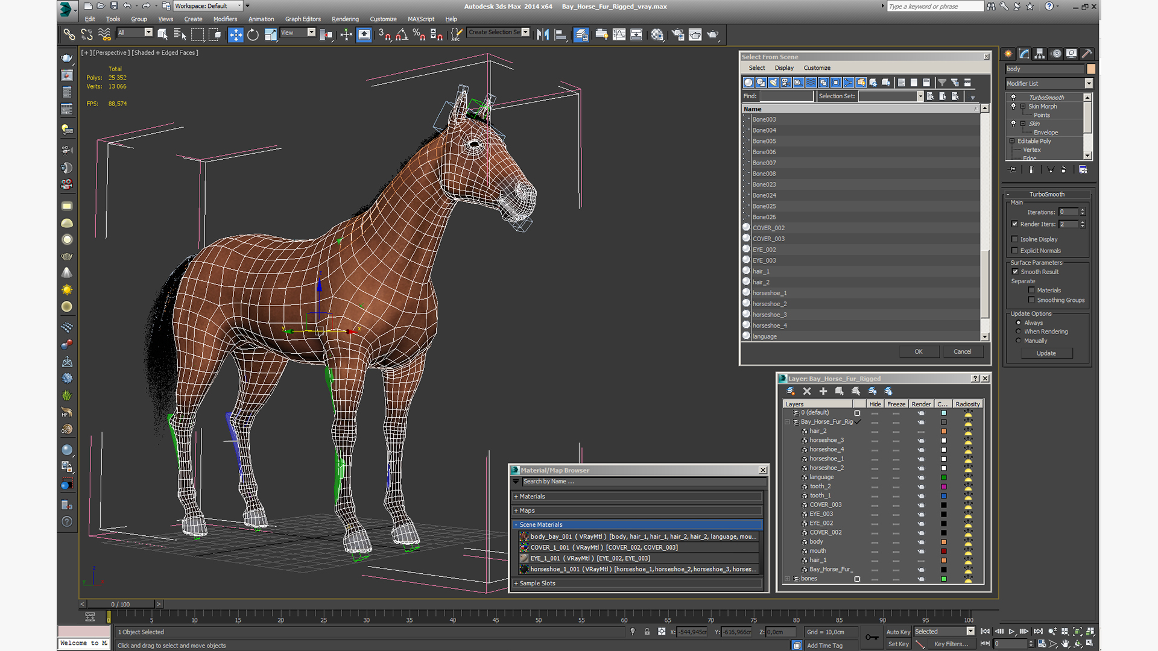Click Create New Layer icon in Layer dialog
Screen dimensions: 1158x651
pyautogui.click(x=791, y=391)
